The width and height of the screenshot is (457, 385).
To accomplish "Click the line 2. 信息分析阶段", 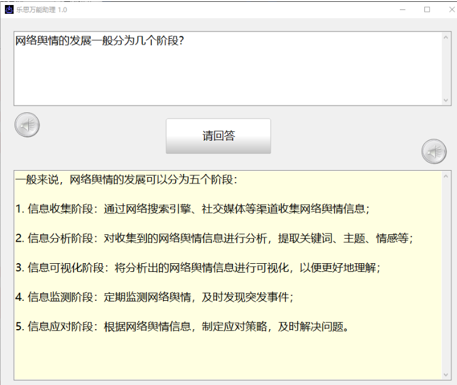I will pos(215,238).
